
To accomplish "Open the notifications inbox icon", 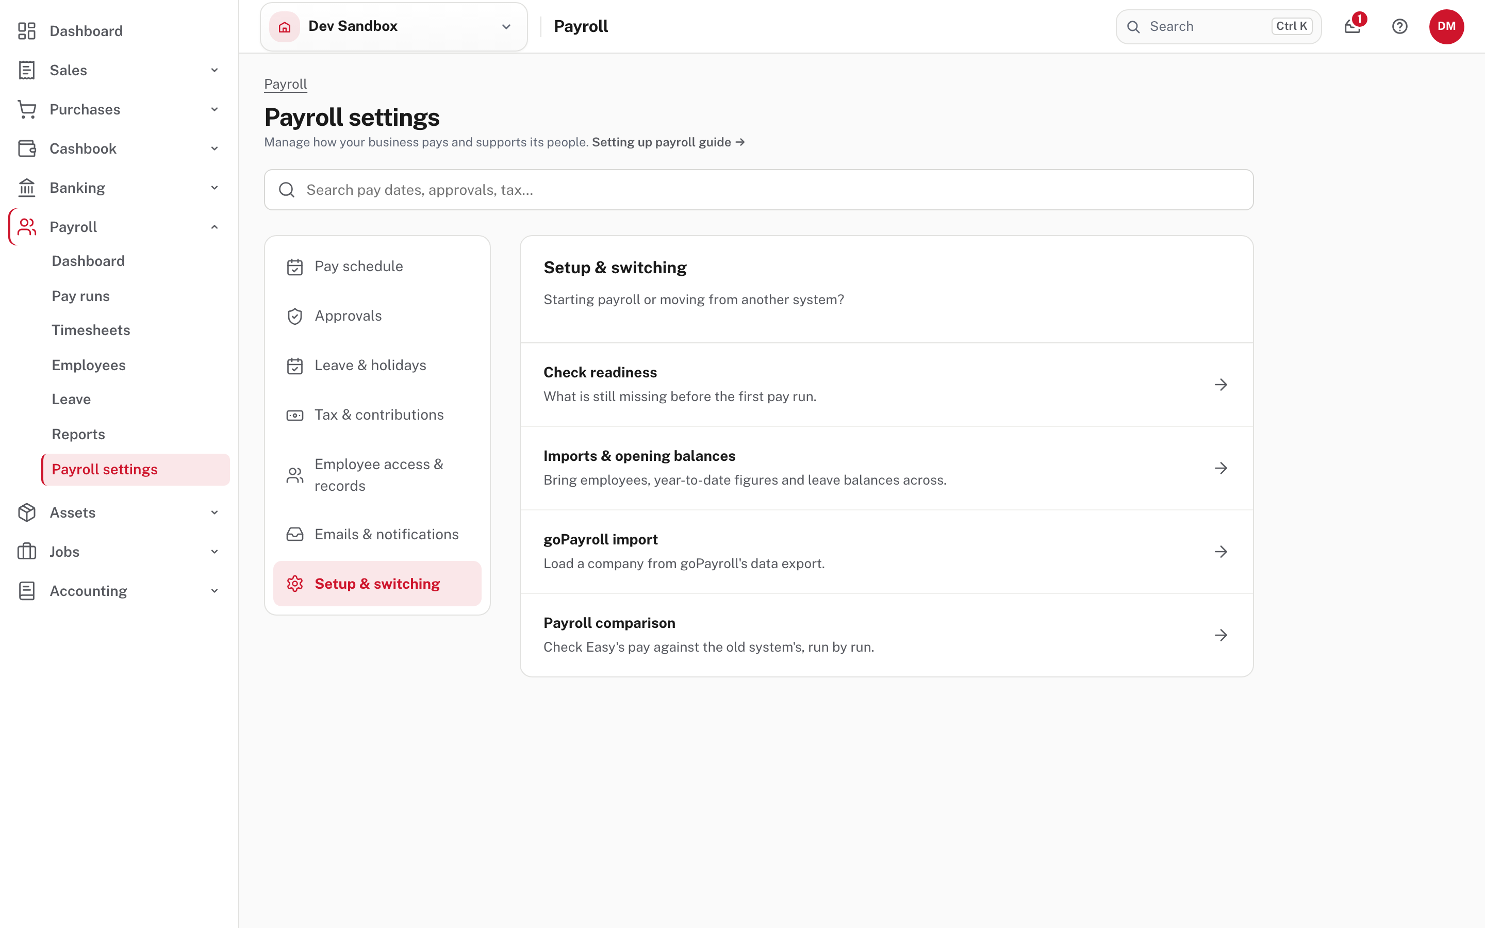I will pyautogui.click(x=1352, y=26).
